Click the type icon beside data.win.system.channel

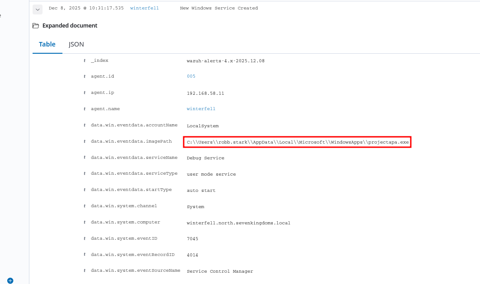click(x=85, y=206)
